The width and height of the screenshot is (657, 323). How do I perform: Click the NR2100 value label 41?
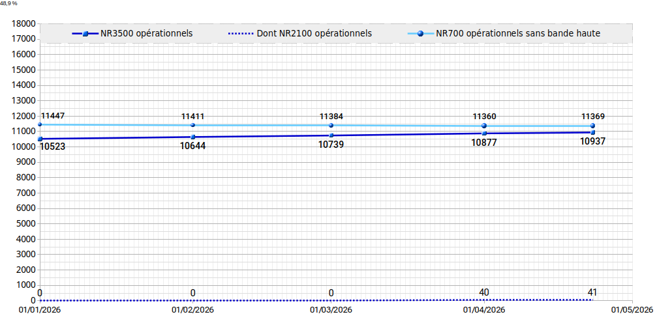pyautogui.click(x=592, y=292)
